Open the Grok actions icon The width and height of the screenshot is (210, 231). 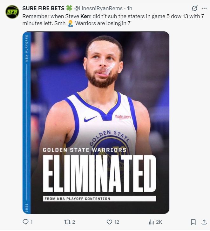[x=194, y=8]
